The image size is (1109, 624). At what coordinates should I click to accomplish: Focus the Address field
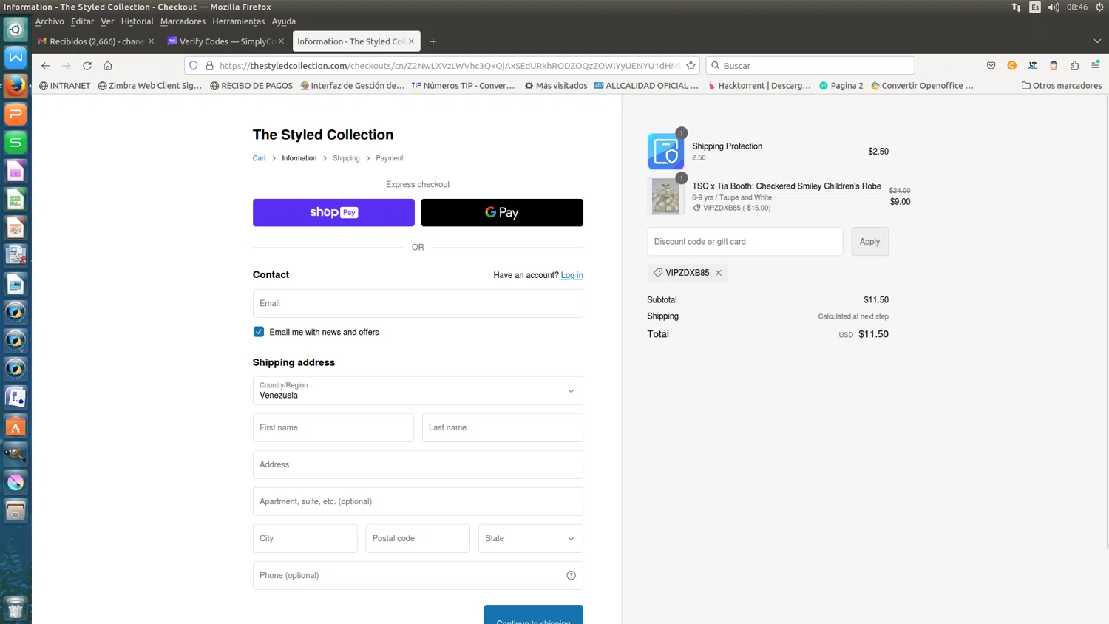418,464
